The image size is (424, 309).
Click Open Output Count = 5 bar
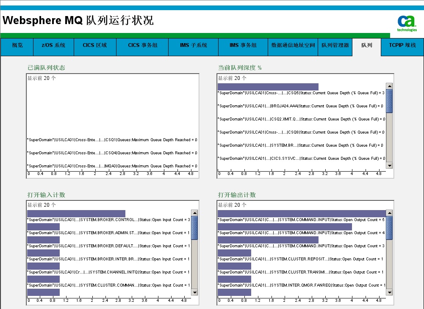coord(301,213)
